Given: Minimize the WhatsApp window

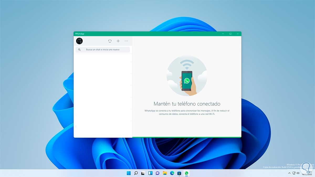Looking at the screenshot, I should (223, 34).
